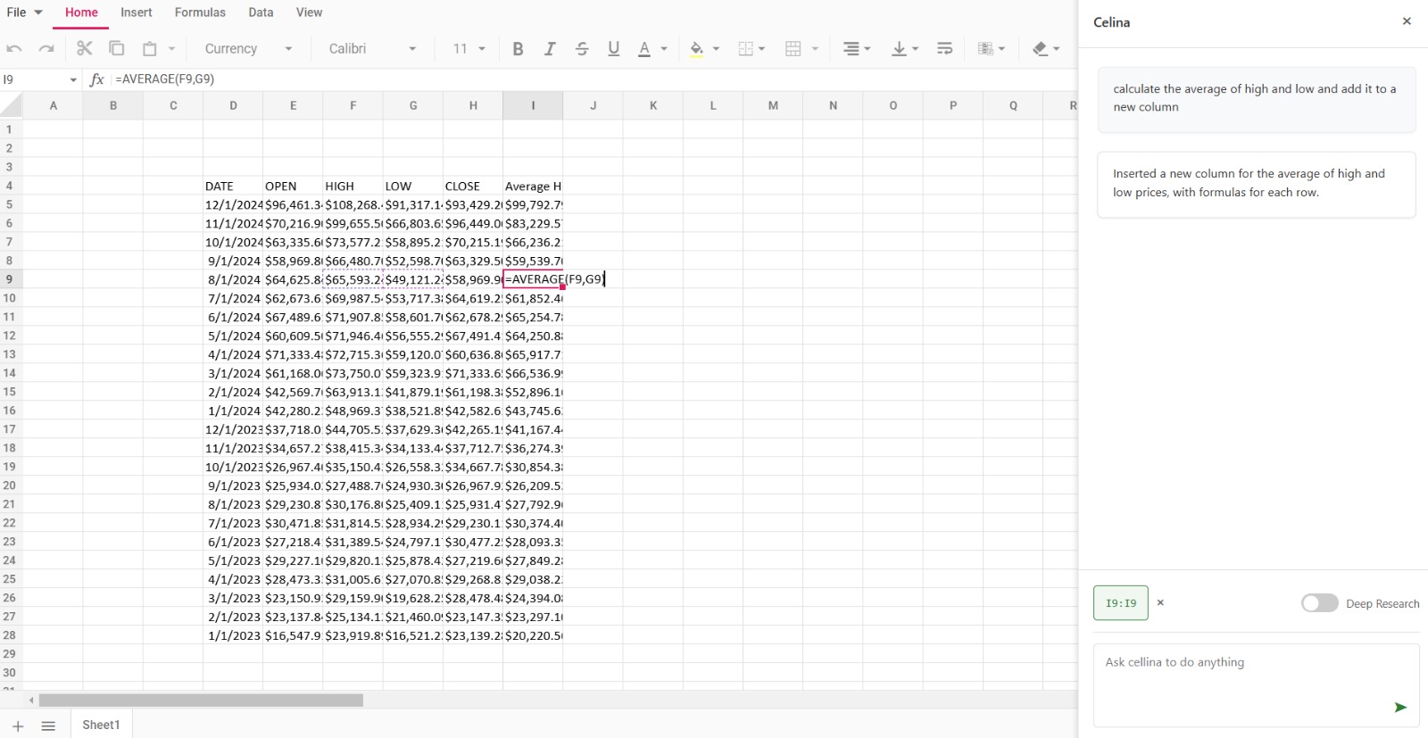Viewport: 1428px width, 738px height.
Task: Toggle italic formatting
Action: (x=550, y=49)
